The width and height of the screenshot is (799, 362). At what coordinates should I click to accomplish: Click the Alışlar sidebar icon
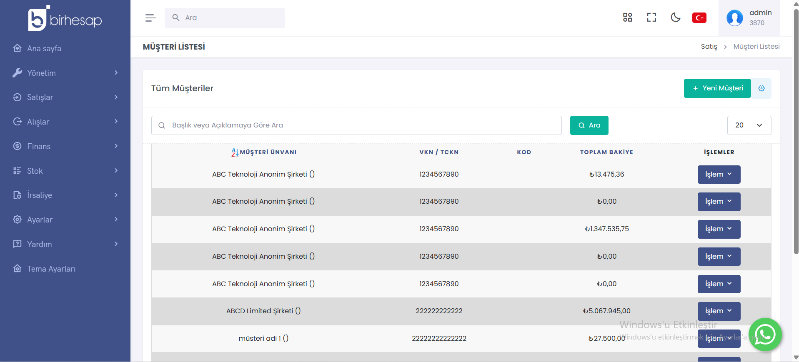[x=17, y=122]
